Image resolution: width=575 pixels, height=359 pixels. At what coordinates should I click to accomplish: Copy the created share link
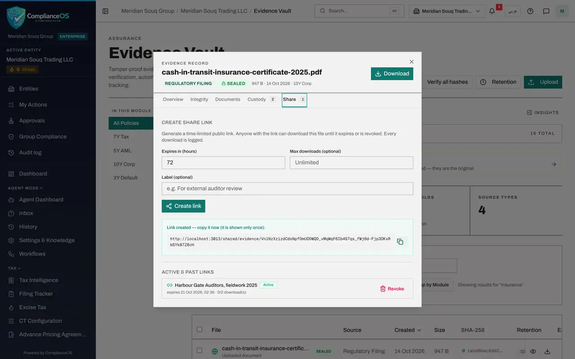coord(400,241)
